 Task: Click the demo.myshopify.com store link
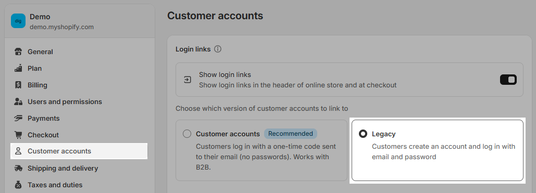pos(61,27)
